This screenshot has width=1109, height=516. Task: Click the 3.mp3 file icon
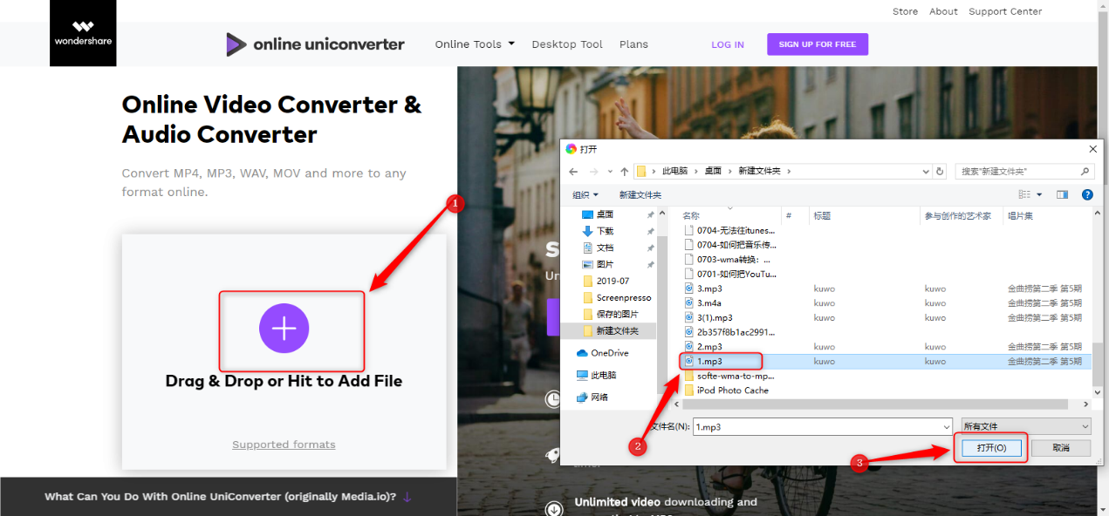pyautogui.click(x=688, y=289)
